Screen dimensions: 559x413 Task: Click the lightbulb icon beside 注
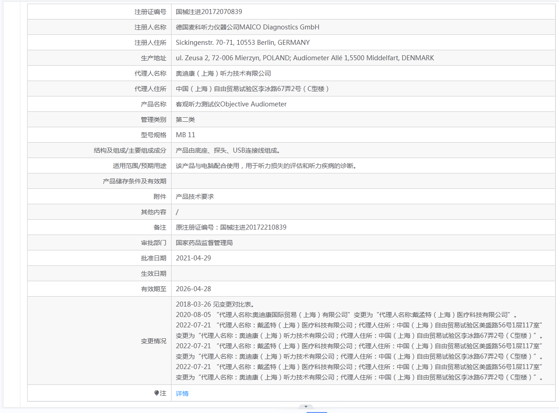point(157,393)
